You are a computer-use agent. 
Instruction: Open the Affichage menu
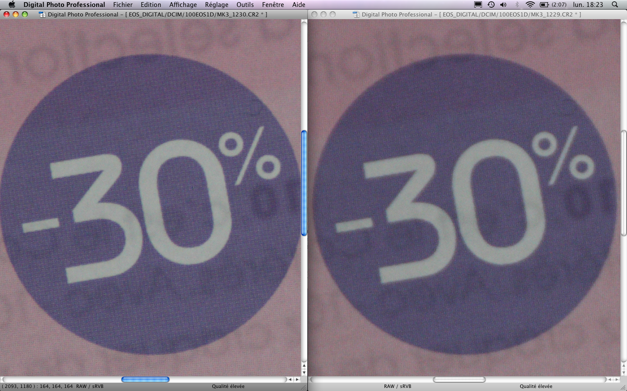(183, 4)
